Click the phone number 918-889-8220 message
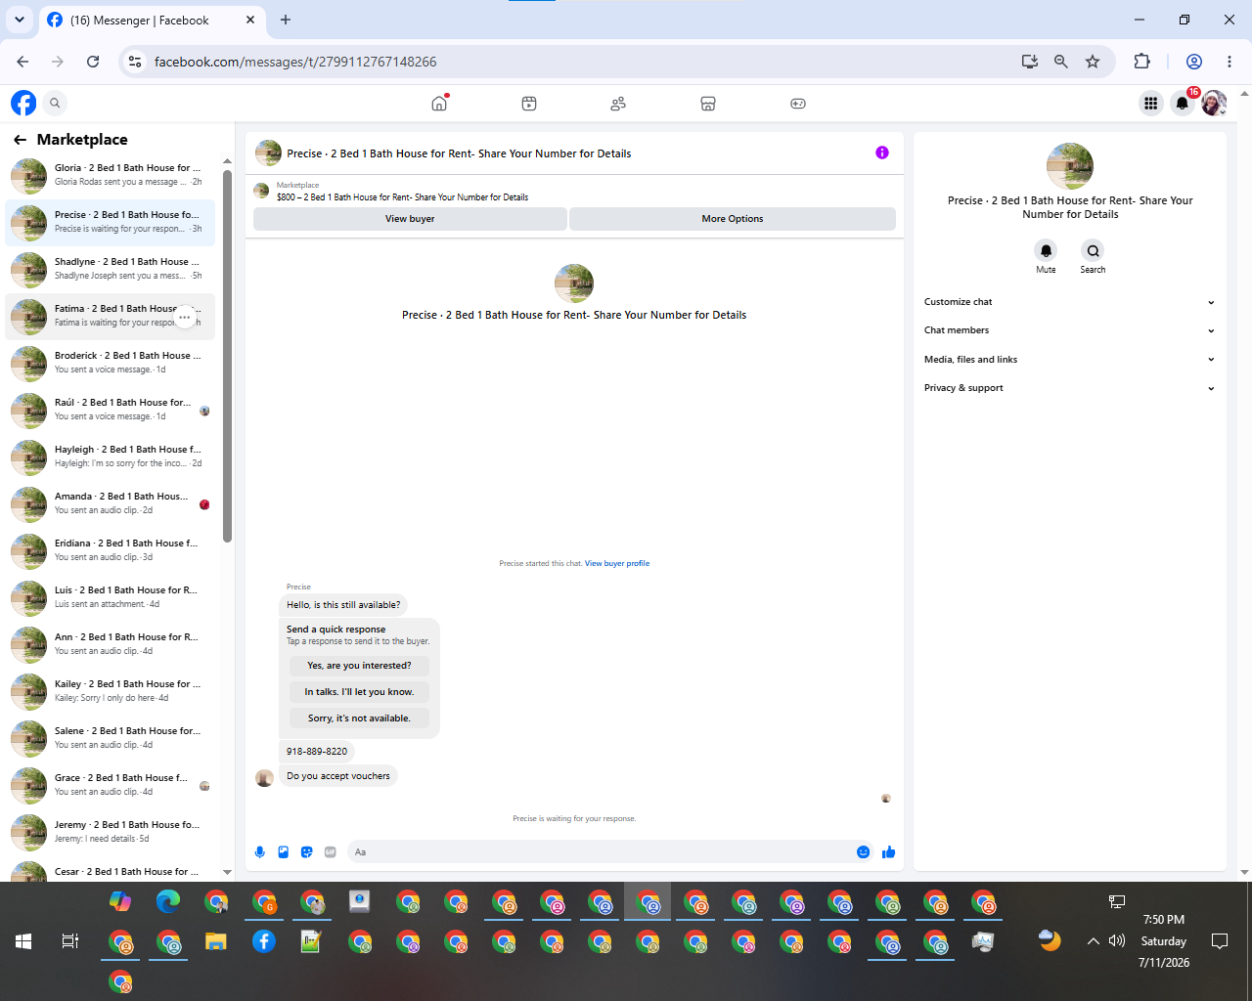This screenshot has height=1001, width=1252. pyautogui.click(x=317, y=752)
